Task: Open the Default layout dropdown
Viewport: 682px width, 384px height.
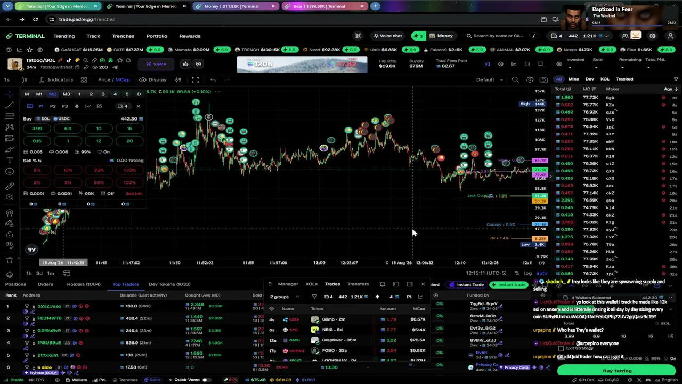Action: (x=489, y=80)
